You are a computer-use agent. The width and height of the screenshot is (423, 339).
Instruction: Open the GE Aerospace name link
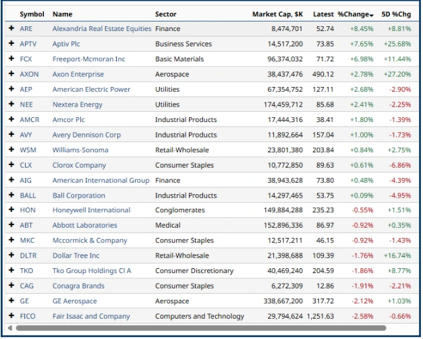tap(74, 301)
